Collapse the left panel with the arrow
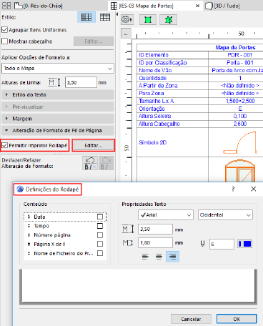The image size is (263, 326). point(117,14)
